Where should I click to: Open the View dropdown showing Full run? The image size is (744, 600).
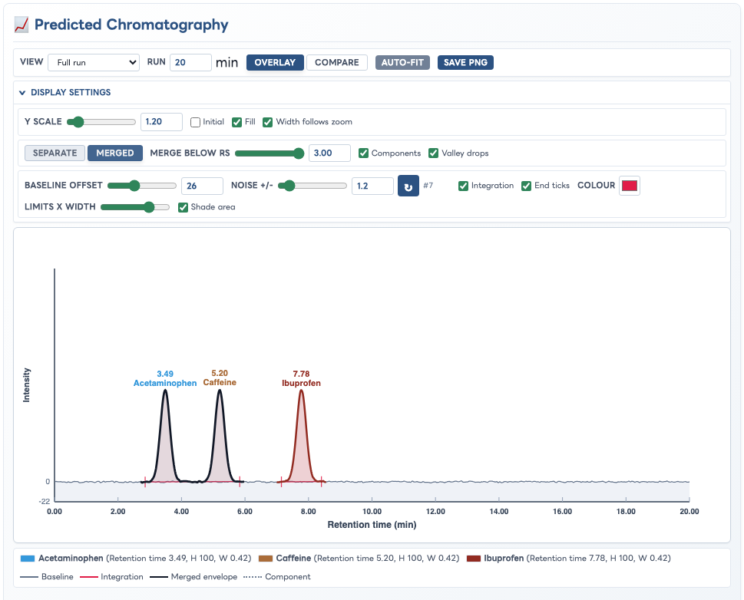pos(94,62)
